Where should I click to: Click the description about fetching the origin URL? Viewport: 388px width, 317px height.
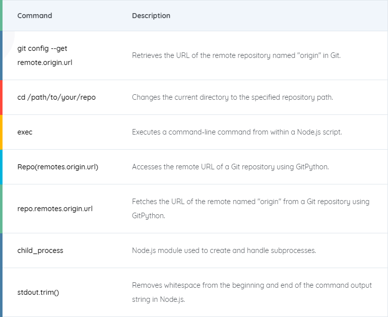(250, 208)
